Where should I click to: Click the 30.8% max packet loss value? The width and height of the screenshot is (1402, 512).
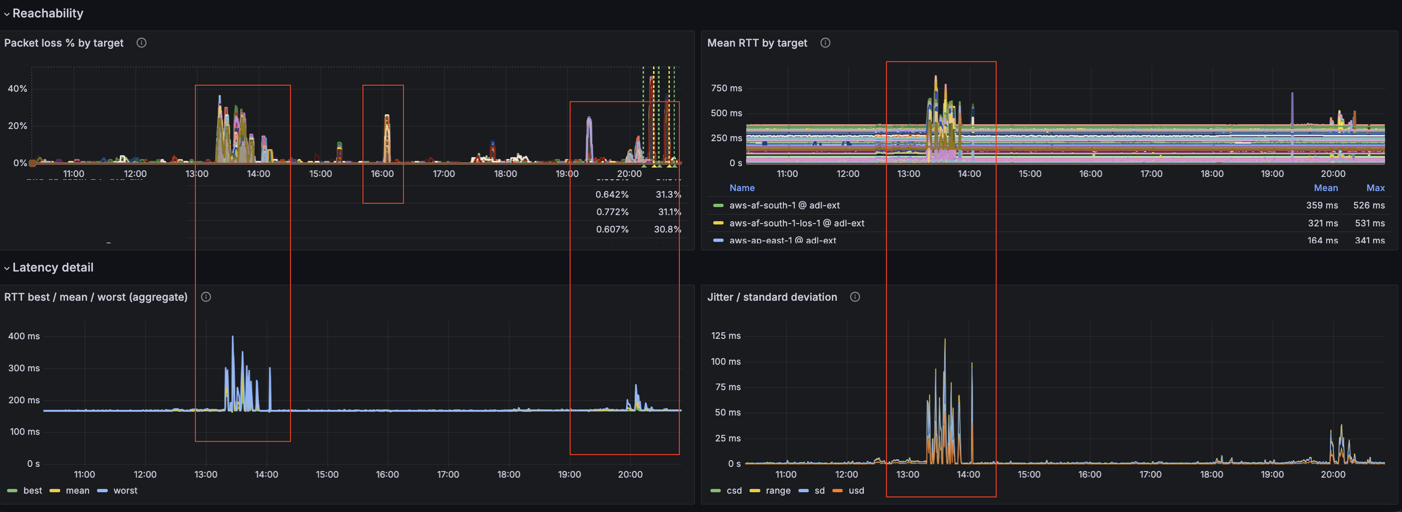point(667,229)
